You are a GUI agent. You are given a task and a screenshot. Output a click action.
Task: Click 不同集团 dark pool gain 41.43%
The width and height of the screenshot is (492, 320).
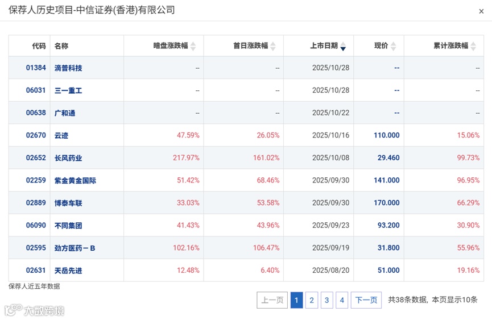[x=188, y=225]
